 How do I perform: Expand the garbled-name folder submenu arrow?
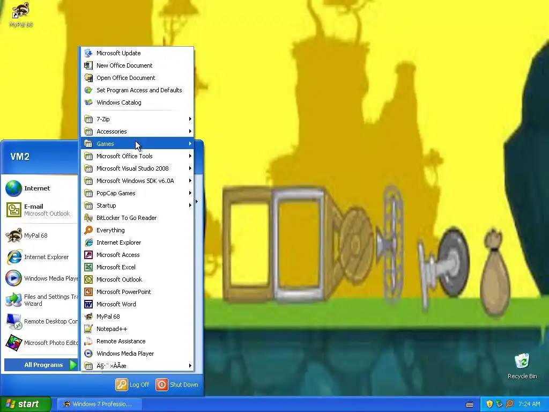click(x=190, y=366)
